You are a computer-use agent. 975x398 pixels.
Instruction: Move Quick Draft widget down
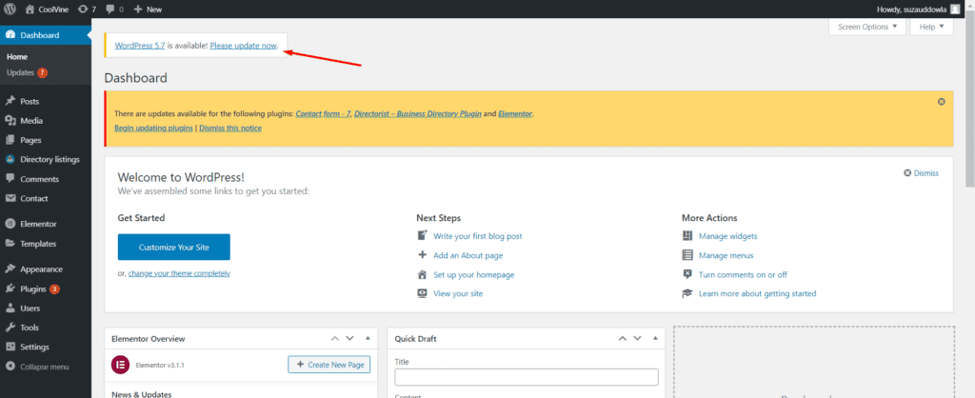637,338
